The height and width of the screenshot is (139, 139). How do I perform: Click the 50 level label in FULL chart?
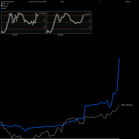click(90, 20)
